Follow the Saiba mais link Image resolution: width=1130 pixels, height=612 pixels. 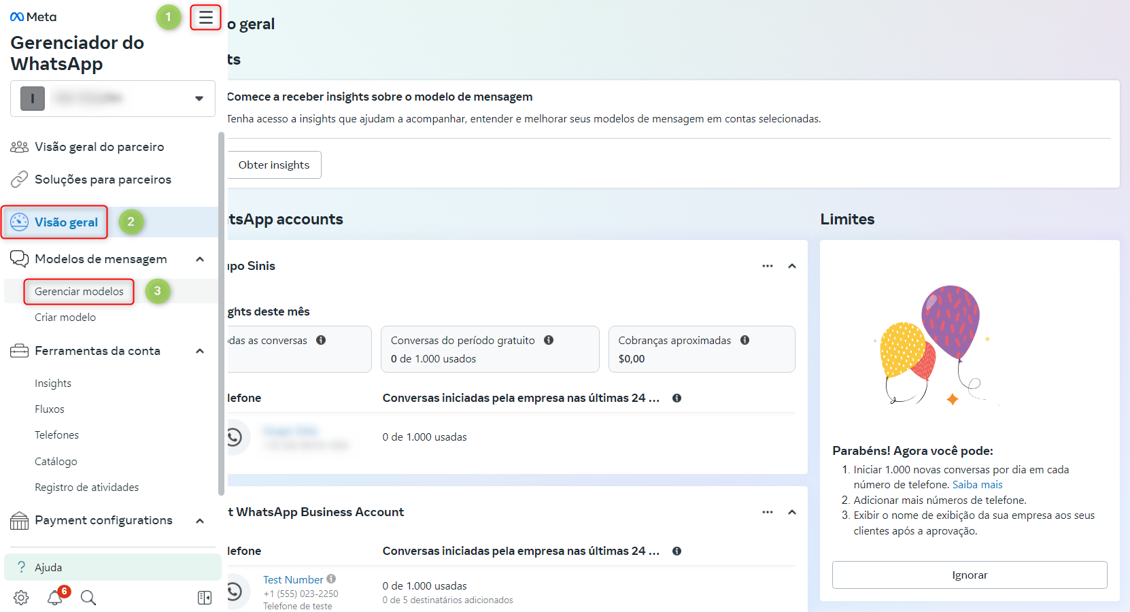(x=977, y=485)
